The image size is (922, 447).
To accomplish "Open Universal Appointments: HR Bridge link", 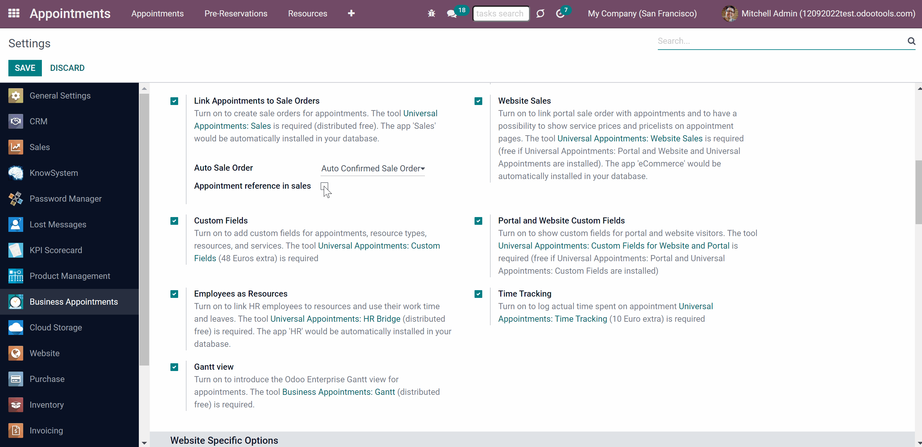I will click(x=335, y=319).
